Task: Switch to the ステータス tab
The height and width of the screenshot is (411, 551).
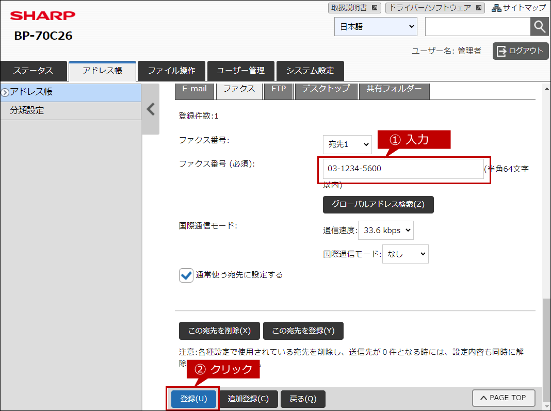Action: 34,71
